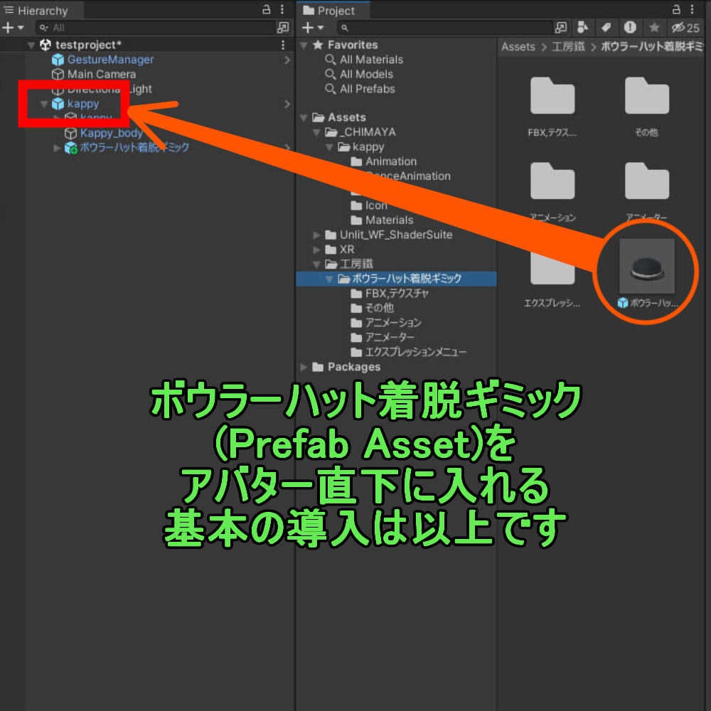The image size is (711, 711).
Task: Switch to the Hierarchy tab
Action: [x=39, y=11]
